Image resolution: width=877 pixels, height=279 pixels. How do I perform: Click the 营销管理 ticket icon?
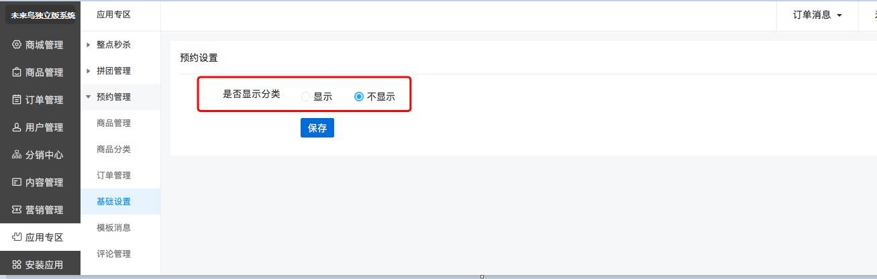[x=17, y=210]
